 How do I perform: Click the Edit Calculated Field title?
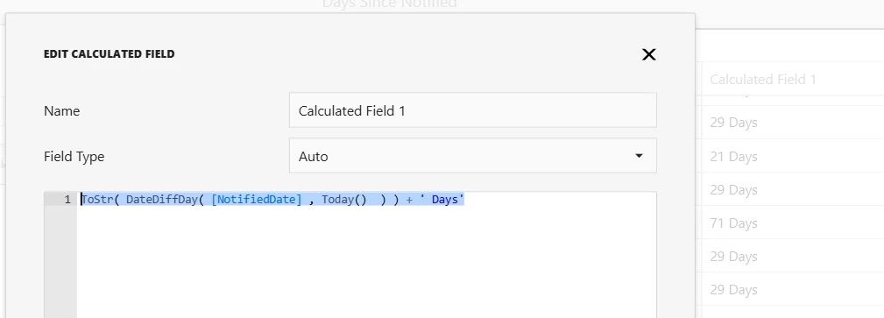109,54
